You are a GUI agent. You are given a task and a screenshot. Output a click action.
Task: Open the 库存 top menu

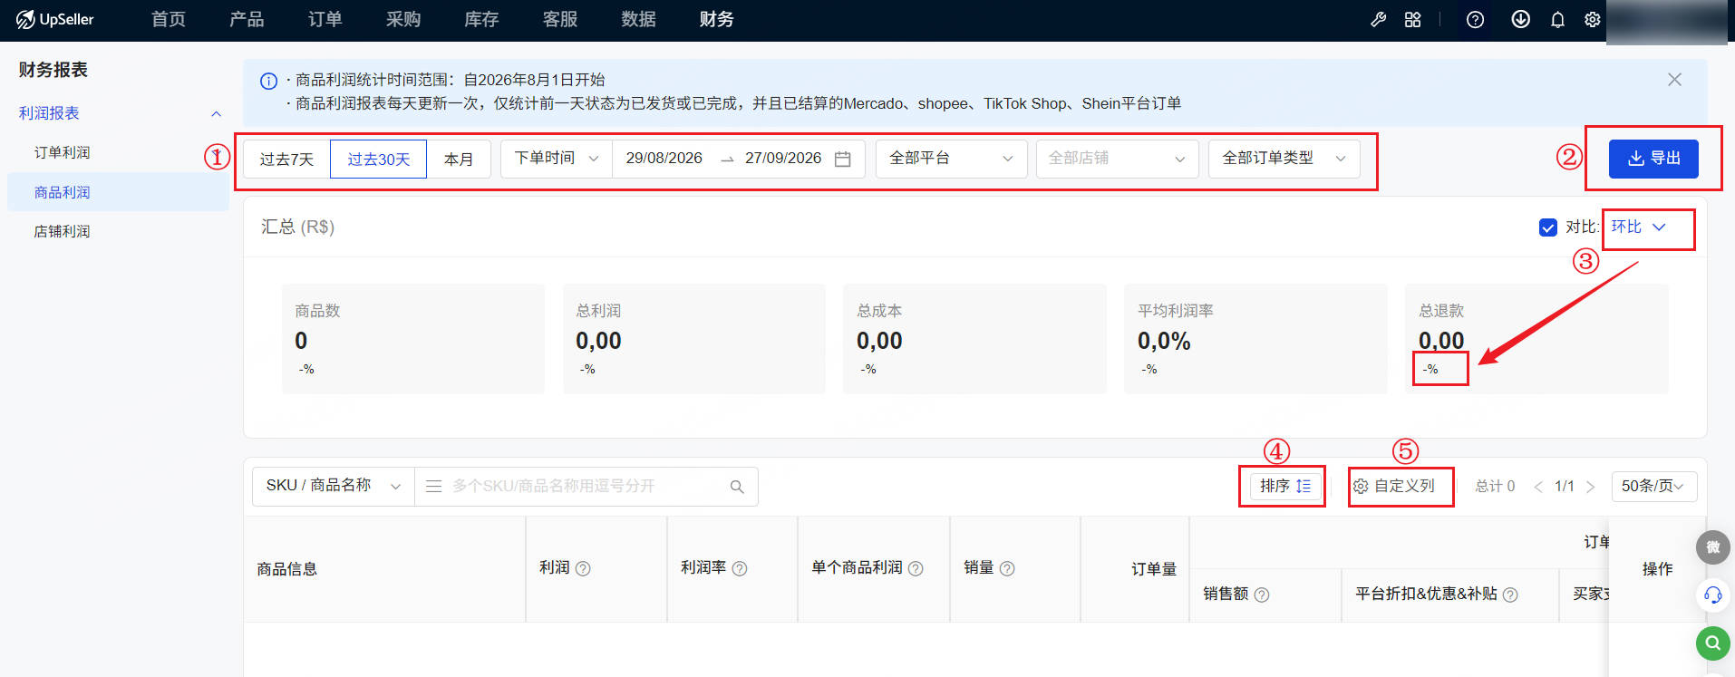(x=481, y=19)
